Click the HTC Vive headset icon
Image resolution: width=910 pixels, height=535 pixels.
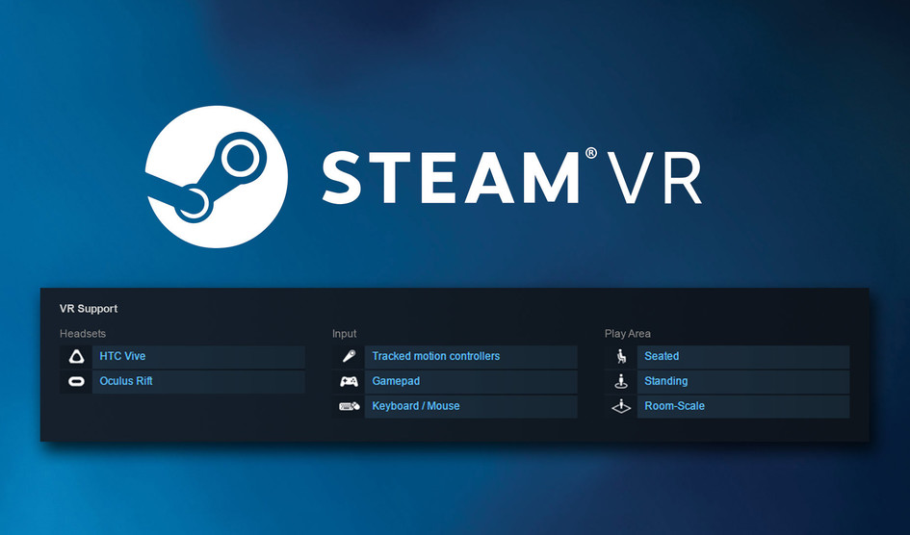(x=76, y=356)
